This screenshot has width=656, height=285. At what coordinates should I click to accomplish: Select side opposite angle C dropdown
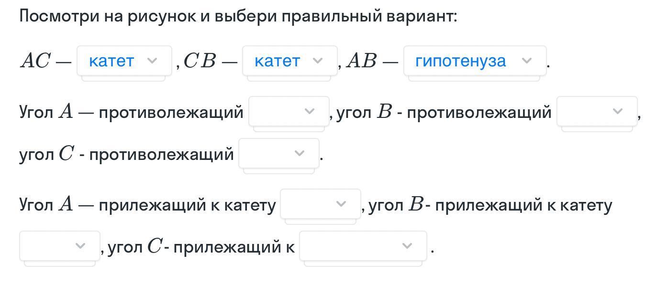coord(278,153)
